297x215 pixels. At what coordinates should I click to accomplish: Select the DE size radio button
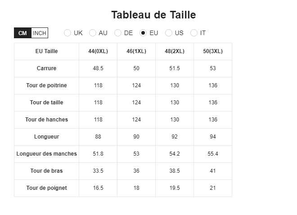pyautogui.click(x=118, y=33)
